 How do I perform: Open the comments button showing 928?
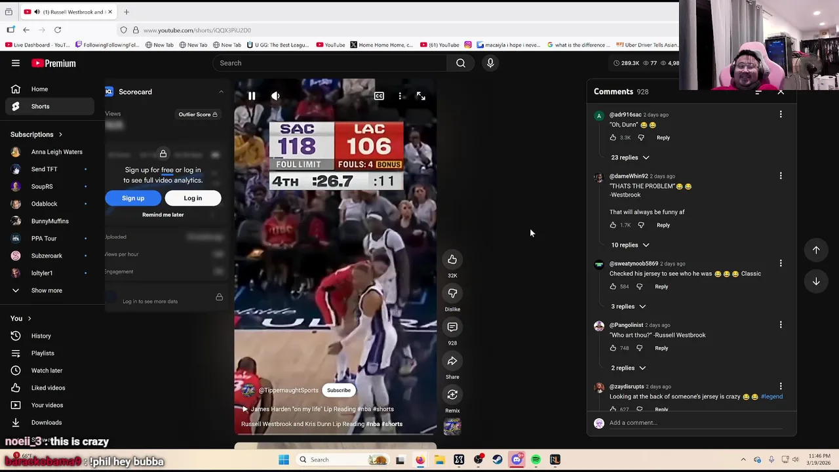(x=452, y=326)
